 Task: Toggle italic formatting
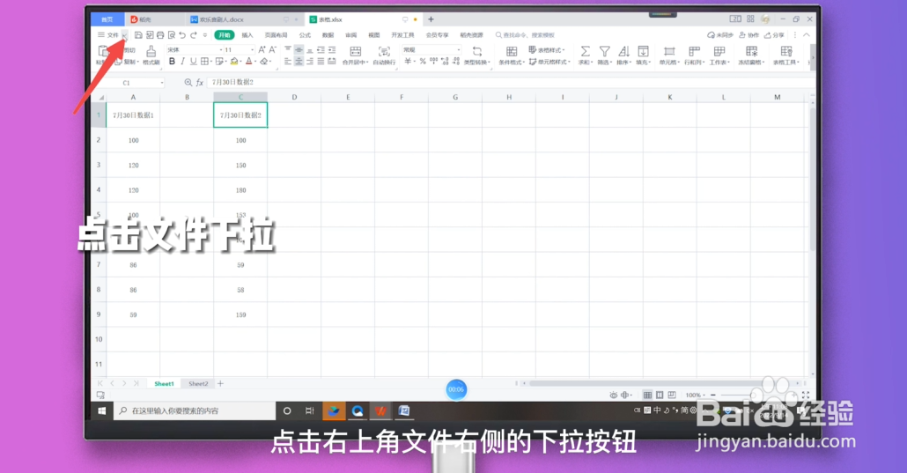(183, 62)
